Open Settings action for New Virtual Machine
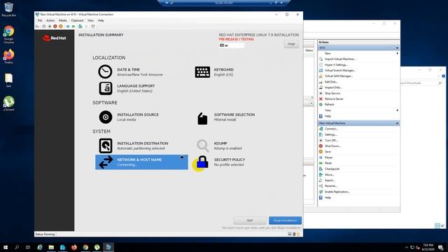Image resolution: width=448 pixels, height=252 pixels. coord(330,134)
